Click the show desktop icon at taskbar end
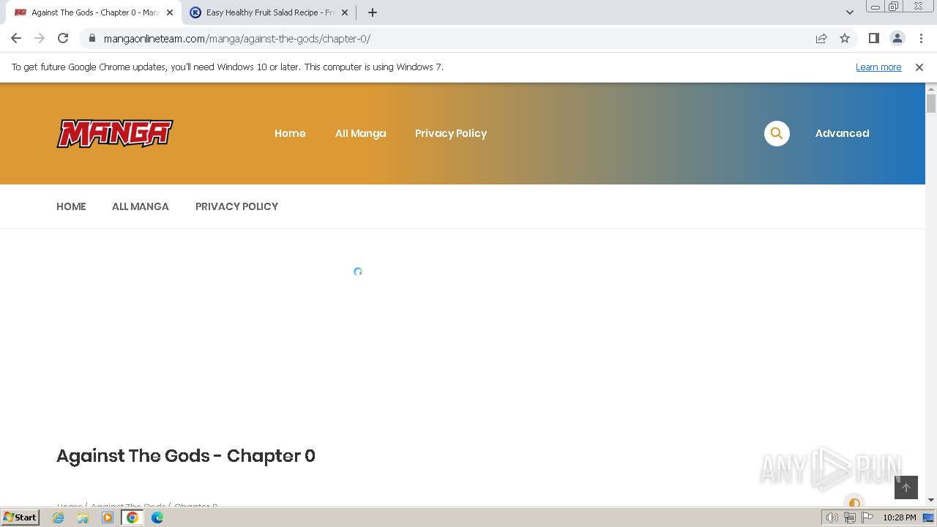This screenshot has height=527, width=937. pyautogui.click(x=928, y=517)
